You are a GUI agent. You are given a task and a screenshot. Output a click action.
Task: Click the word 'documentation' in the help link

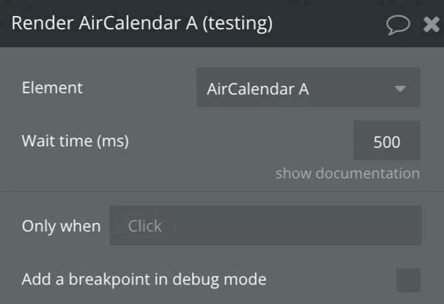367,174
